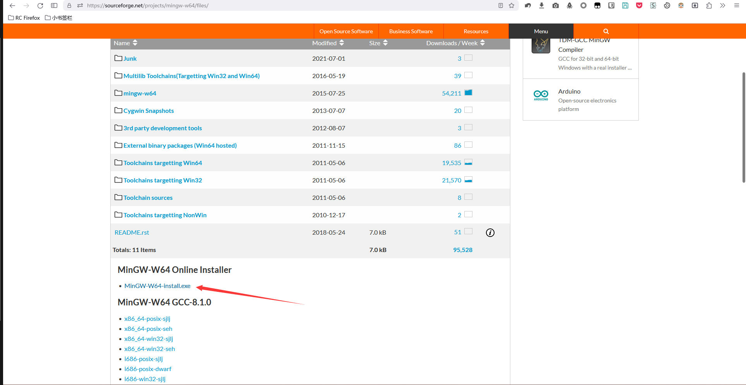Open the RC Firefox bookmarks folder
746x385 pixels.
click(24, 18)
